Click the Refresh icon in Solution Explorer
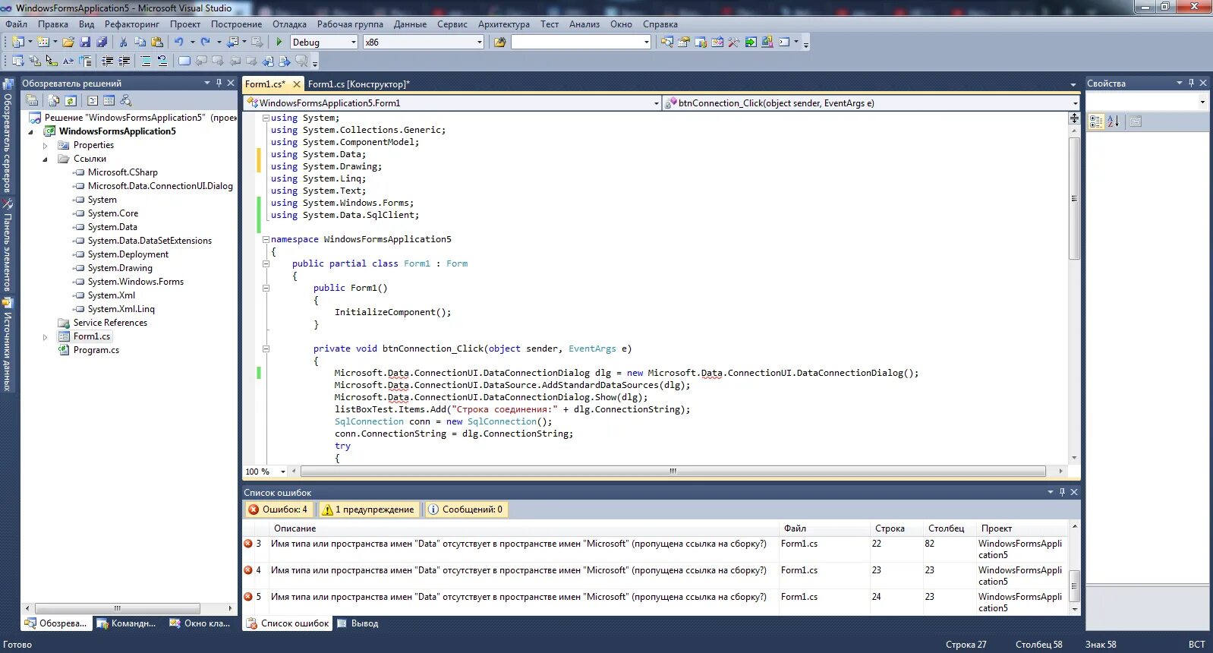Viewport: 1213px width, 653px height. (70, 100)
